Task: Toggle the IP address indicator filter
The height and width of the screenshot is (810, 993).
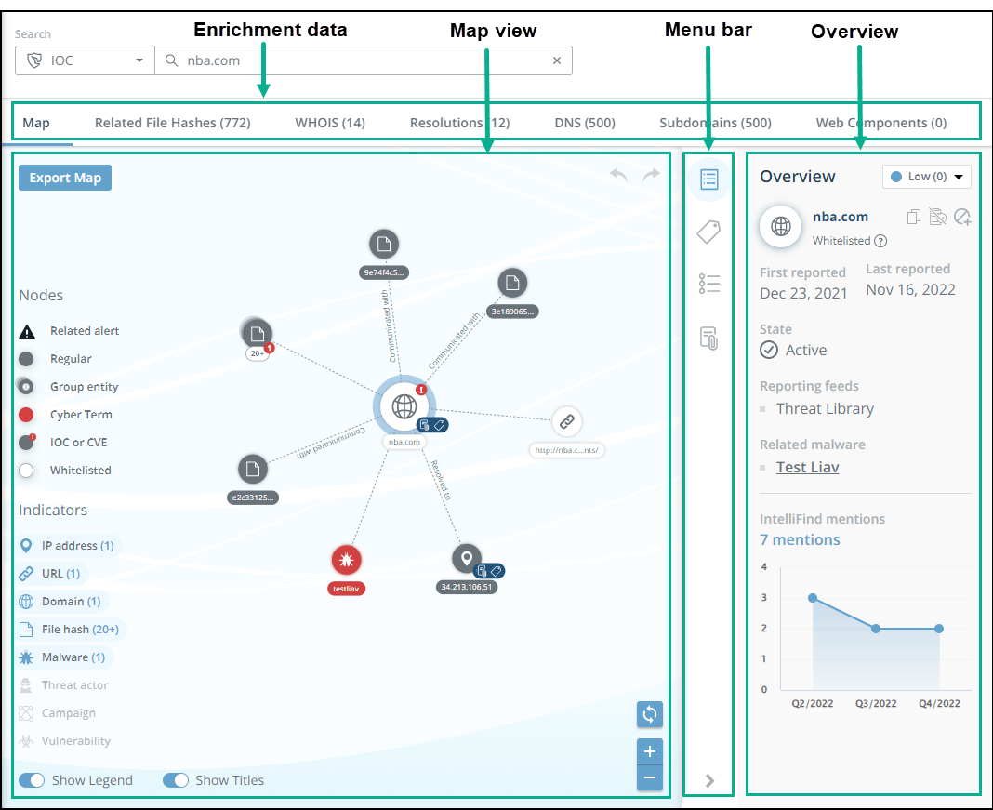Action: tap(67, 545)
